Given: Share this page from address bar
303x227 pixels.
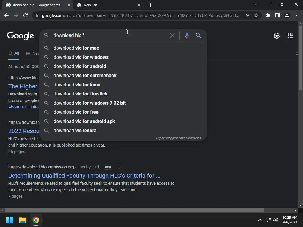Looking at the screenshot, I should tap(247, 15).
